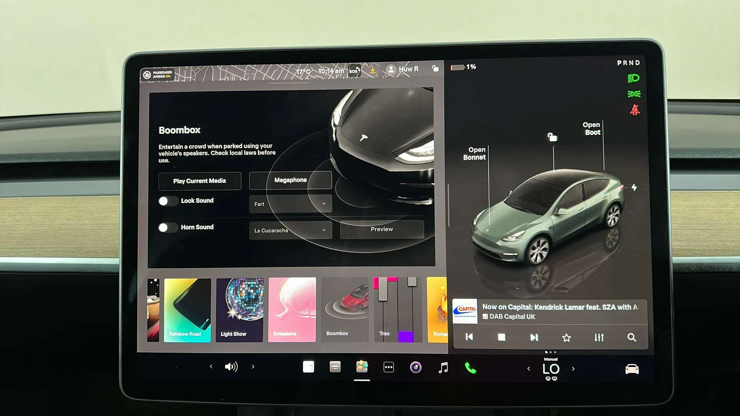Viewport: 740px width, 416px height.
Task: Tap the Now on Capital track title
Action: point(560,307)
